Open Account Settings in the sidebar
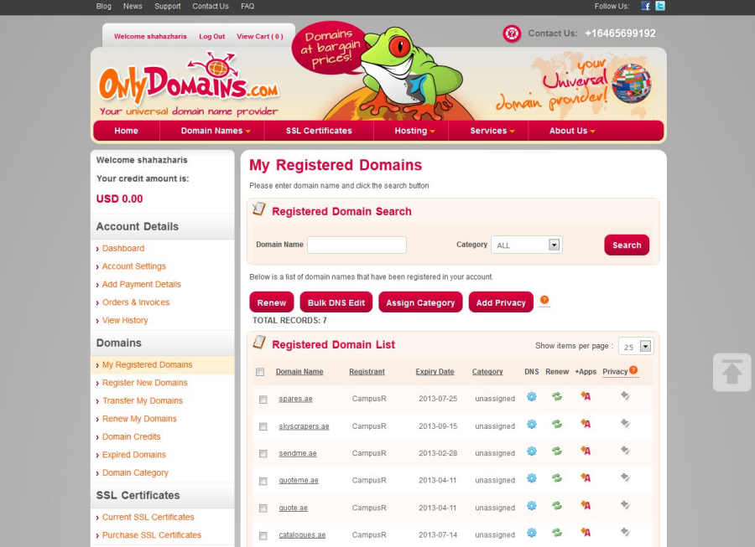This screenshot has height=547, width=755. pyautogui.click(x=134, y=266)
